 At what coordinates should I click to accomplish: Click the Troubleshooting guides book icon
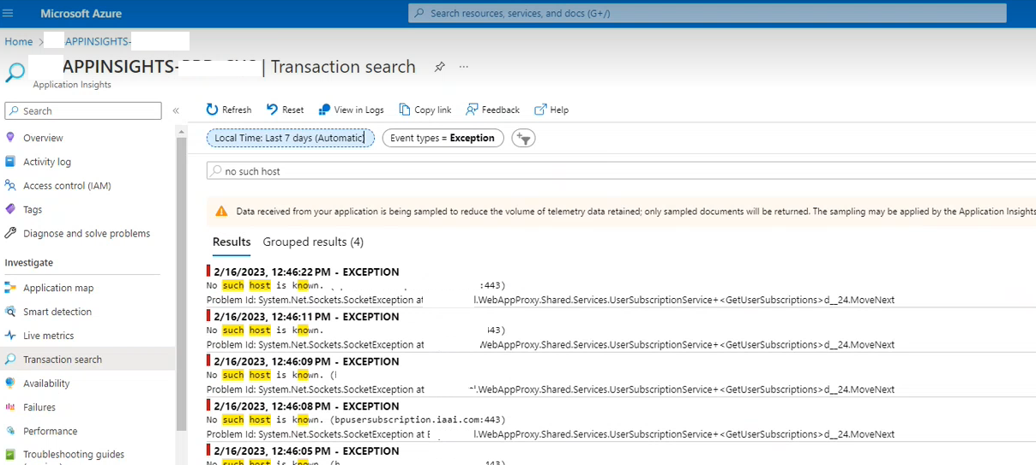coord(10,455)
